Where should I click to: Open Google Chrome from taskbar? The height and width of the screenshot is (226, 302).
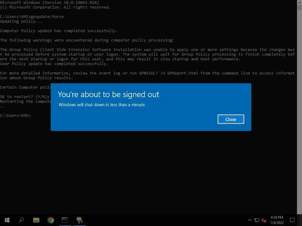[x=51, y=220]
